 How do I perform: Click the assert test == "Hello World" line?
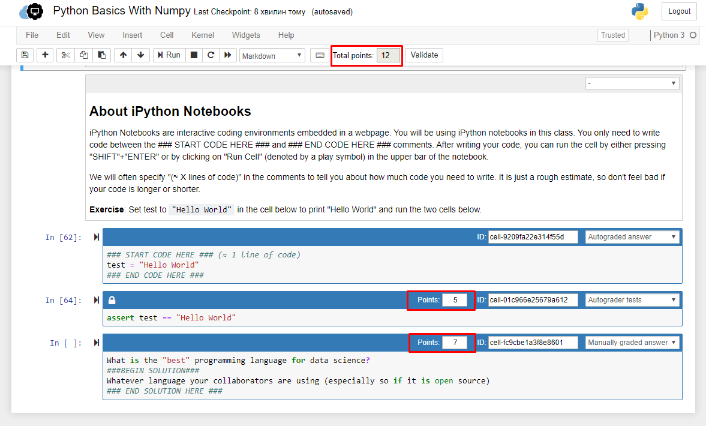click(171, 318)
